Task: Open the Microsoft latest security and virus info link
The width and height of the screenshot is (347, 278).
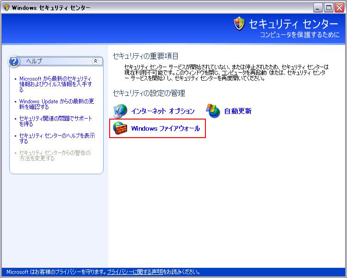Action: (x=56, y=84)
